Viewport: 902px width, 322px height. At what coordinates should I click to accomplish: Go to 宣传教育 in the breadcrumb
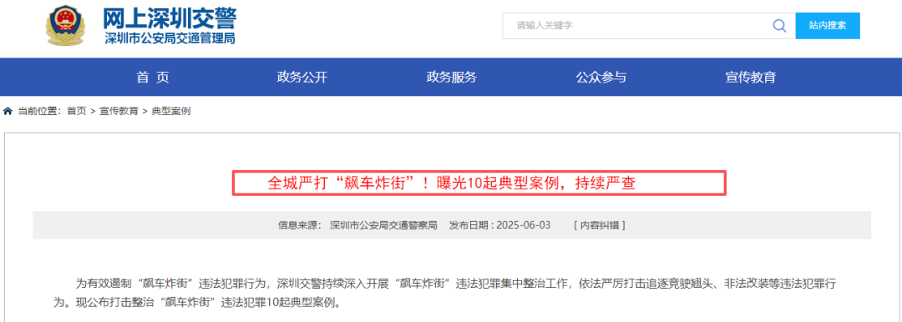point(119,111)
